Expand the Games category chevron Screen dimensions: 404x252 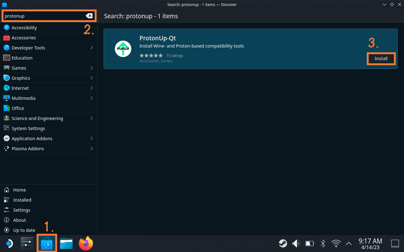[92, 68]
